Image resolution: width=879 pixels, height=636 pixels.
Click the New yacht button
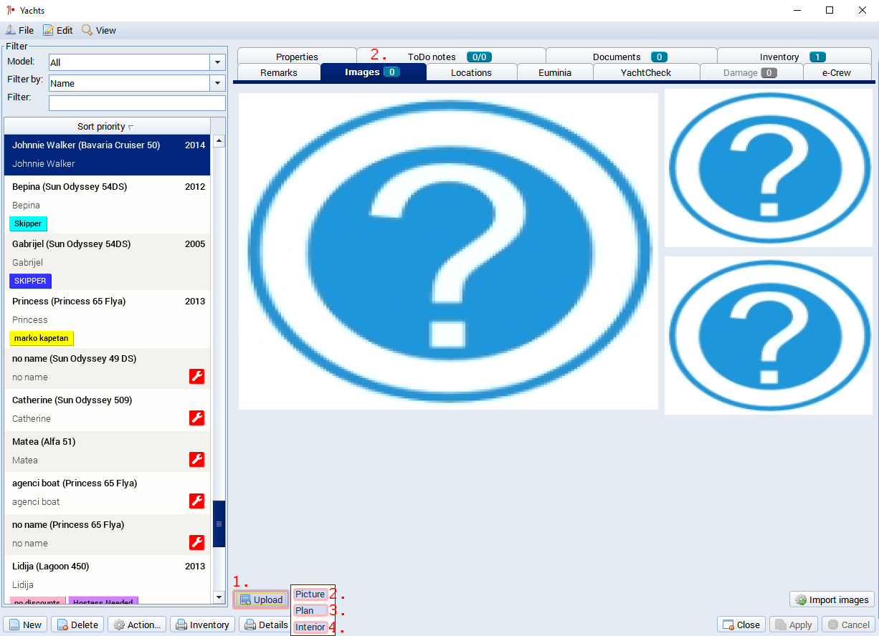[x=26, y=625]
